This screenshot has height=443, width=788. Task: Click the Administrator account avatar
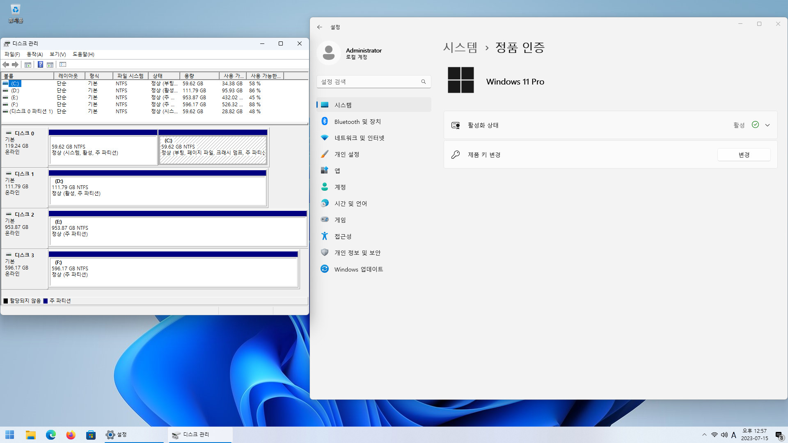tap(329, 53)
